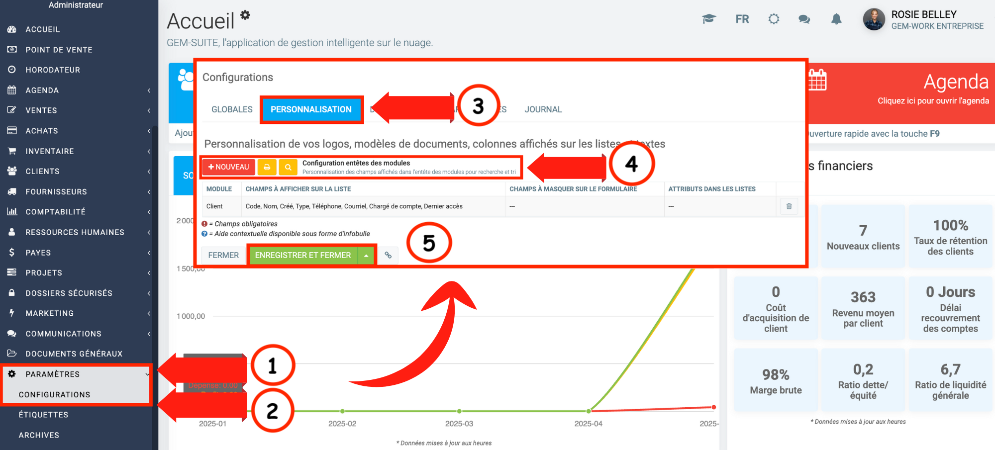
Task: Click the orange search magnifier button
Action: pos(288,167)
